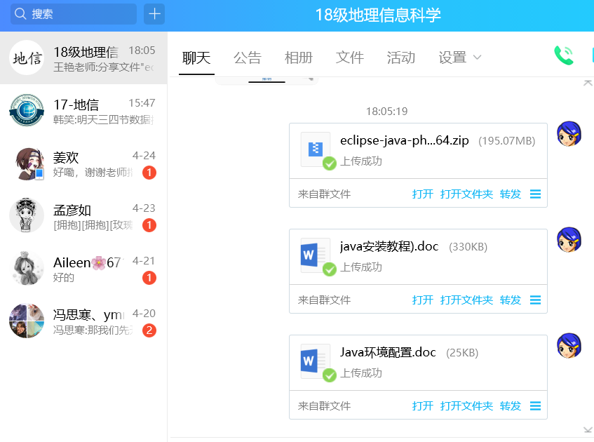Viewport: 594px width, 442px height.
Task: Switch to the 公告 tab
Action: pyautogui.click(x=247, y=58)
